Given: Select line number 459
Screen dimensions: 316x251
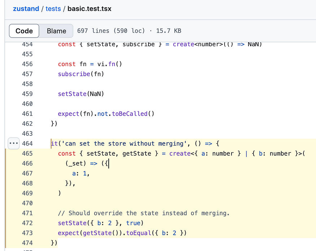Looking at the screenshot, I should coord(27,94).
